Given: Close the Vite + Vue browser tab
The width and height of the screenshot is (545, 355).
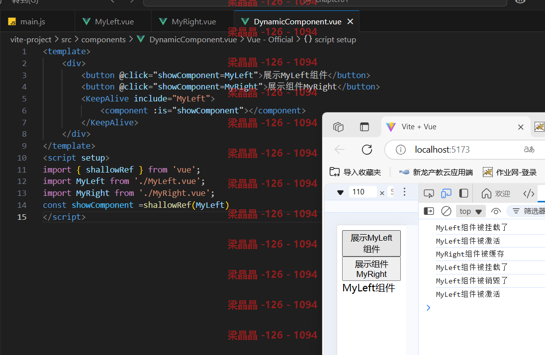Looking at the screenshot, I should (521, 127).
